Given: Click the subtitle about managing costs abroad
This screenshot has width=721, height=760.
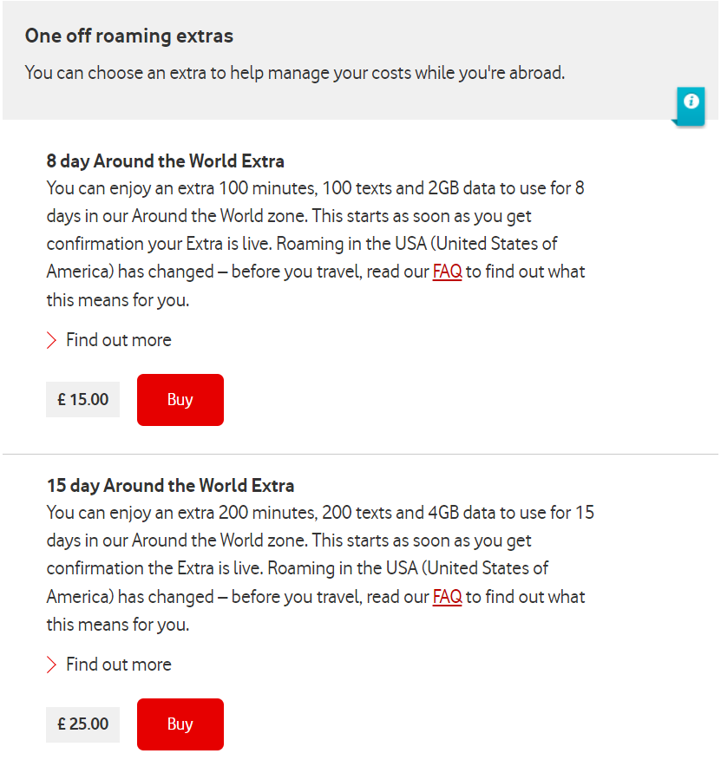Looking at the screenshot, I should (294, 73).
